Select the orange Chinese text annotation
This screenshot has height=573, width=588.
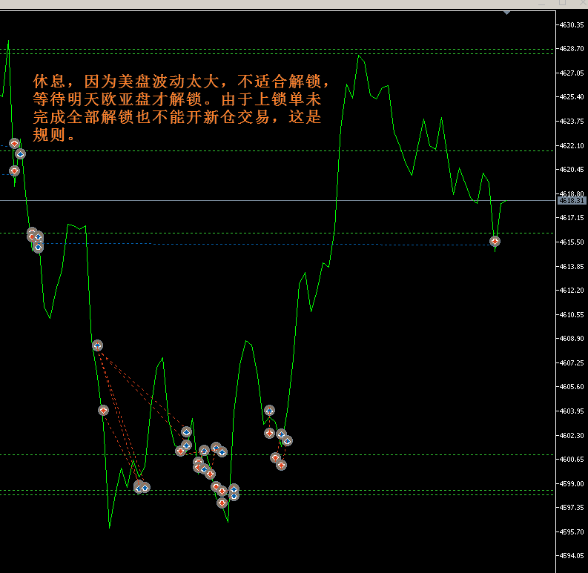178,108
